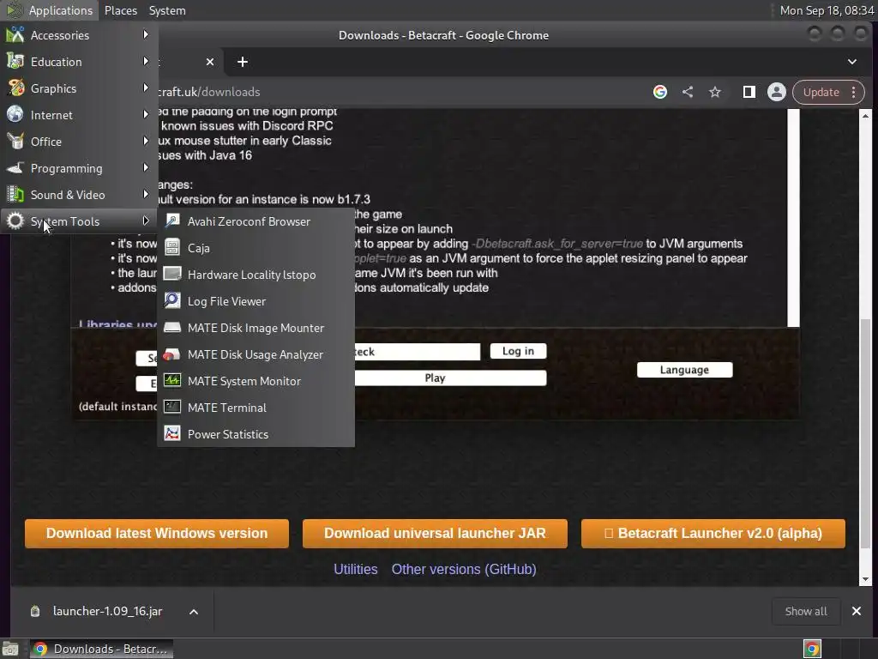Open the System menu
The image size is (878, 659).
point(167,10)
